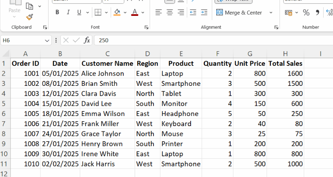
Task: Align text left in the cell
Action: pos(159,13)
